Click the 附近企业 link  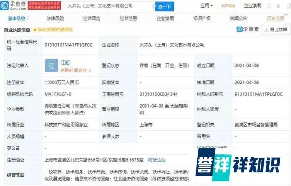157,160
